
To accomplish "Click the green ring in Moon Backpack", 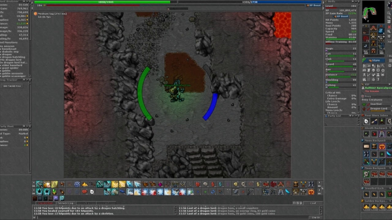I will [x=382, y=154].
